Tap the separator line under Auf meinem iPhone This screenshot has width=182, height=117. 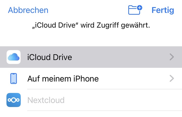tap(105, 89)
